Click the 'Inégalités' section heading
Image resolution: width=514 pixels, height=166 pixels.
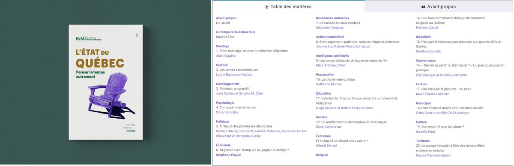(423, 37)
